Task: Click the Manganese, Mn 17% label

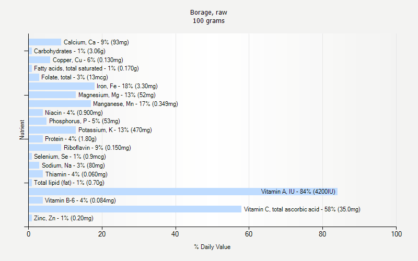Action: (x=135, y=103)
